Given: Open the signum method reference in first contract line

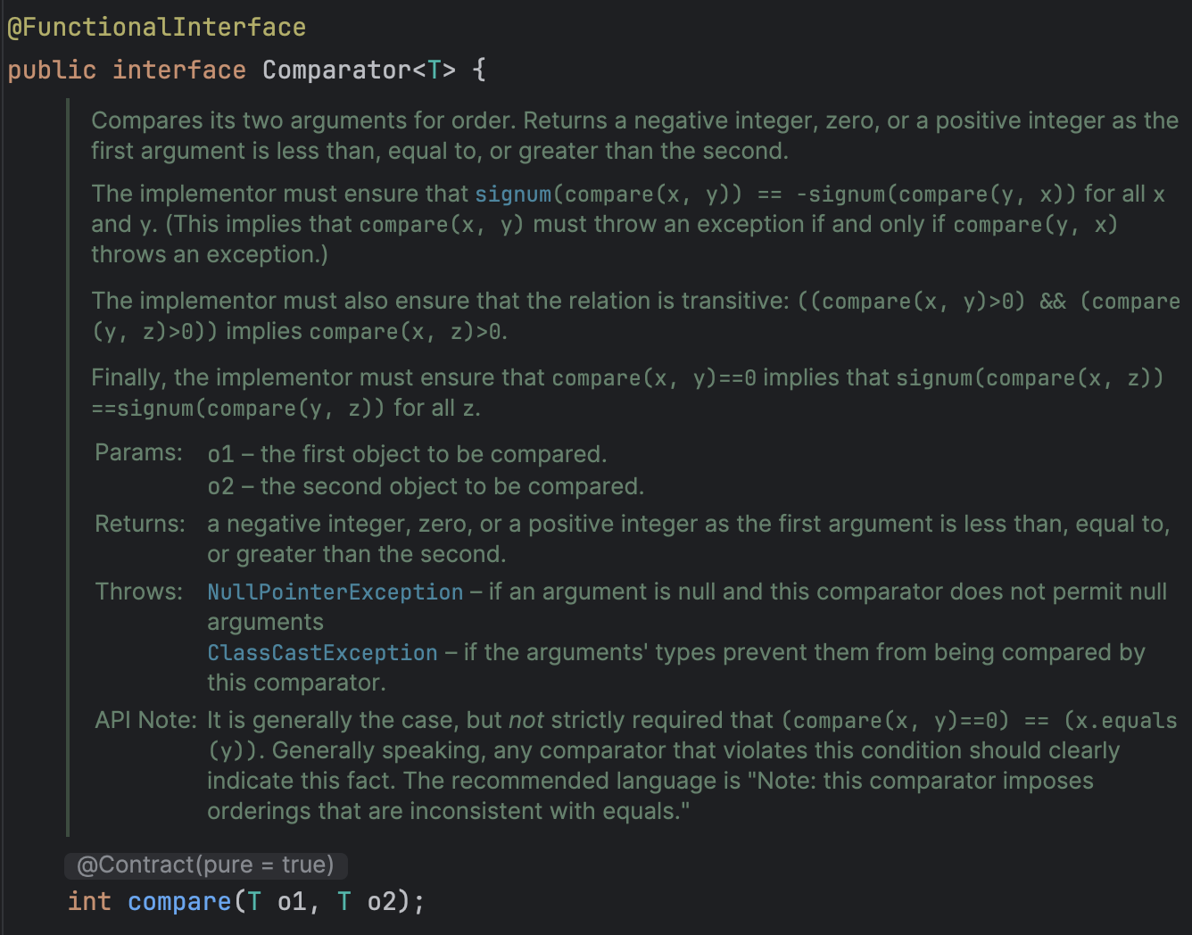Looking at the screenshot, I should point(512,194).
